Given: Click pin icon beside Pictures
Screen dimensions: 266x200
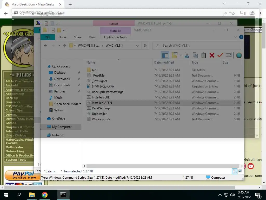Looking at the screenshot, I should point(79,91).
